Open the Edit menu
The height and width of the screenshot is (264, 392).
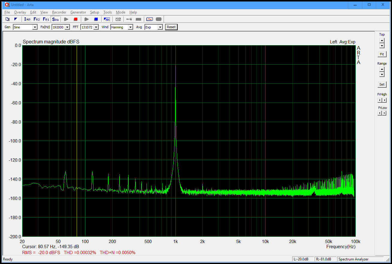click(33, 12)
